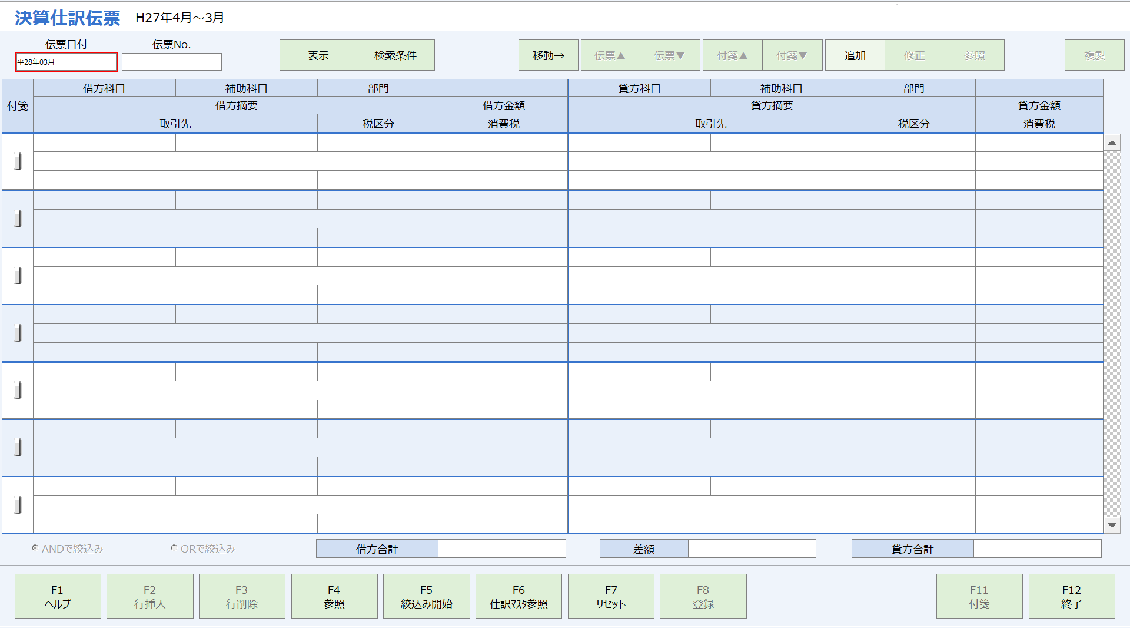Click the 伝票No. input field

[x=171, y=62]
